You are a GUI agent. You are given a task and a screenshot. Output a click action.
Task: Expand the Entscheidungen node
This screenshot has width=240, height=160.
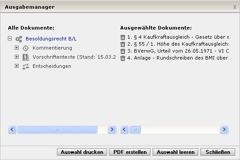click(x=17, y=66)
